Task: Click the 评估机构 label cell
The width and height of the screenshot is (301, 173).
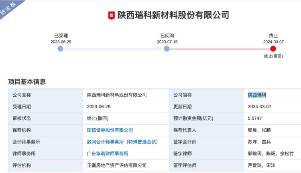Action: (x=45, y=165)
